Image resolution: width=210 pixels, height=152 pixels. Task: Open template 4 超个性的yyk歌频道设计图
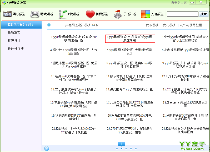(74, 52)
